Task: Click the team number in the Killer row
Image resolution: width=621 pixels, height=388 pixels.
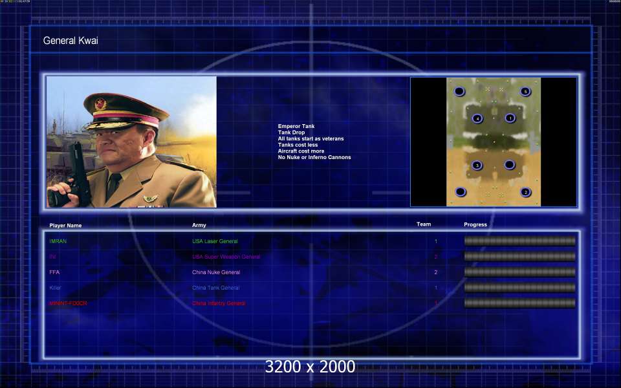Action: (435, 288)
